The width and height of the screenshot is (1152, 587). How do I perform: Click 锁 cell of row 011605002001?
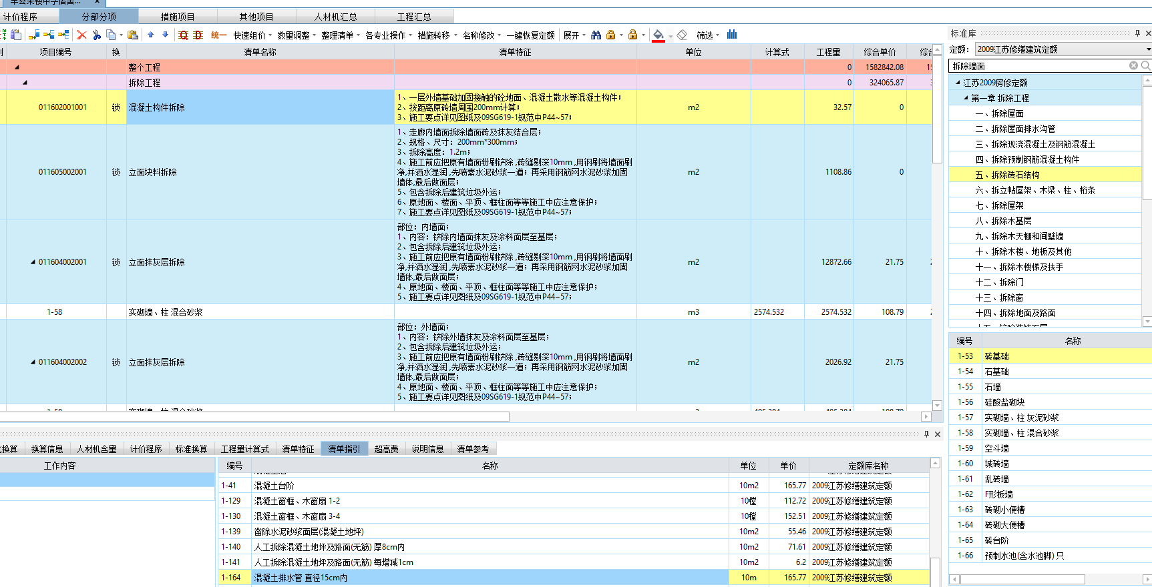116,172
